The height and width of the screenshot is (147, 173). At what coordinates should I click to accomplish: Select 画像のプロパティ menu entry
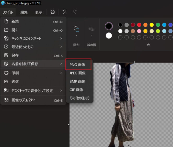pyautogui.click(x=33, y=100)
